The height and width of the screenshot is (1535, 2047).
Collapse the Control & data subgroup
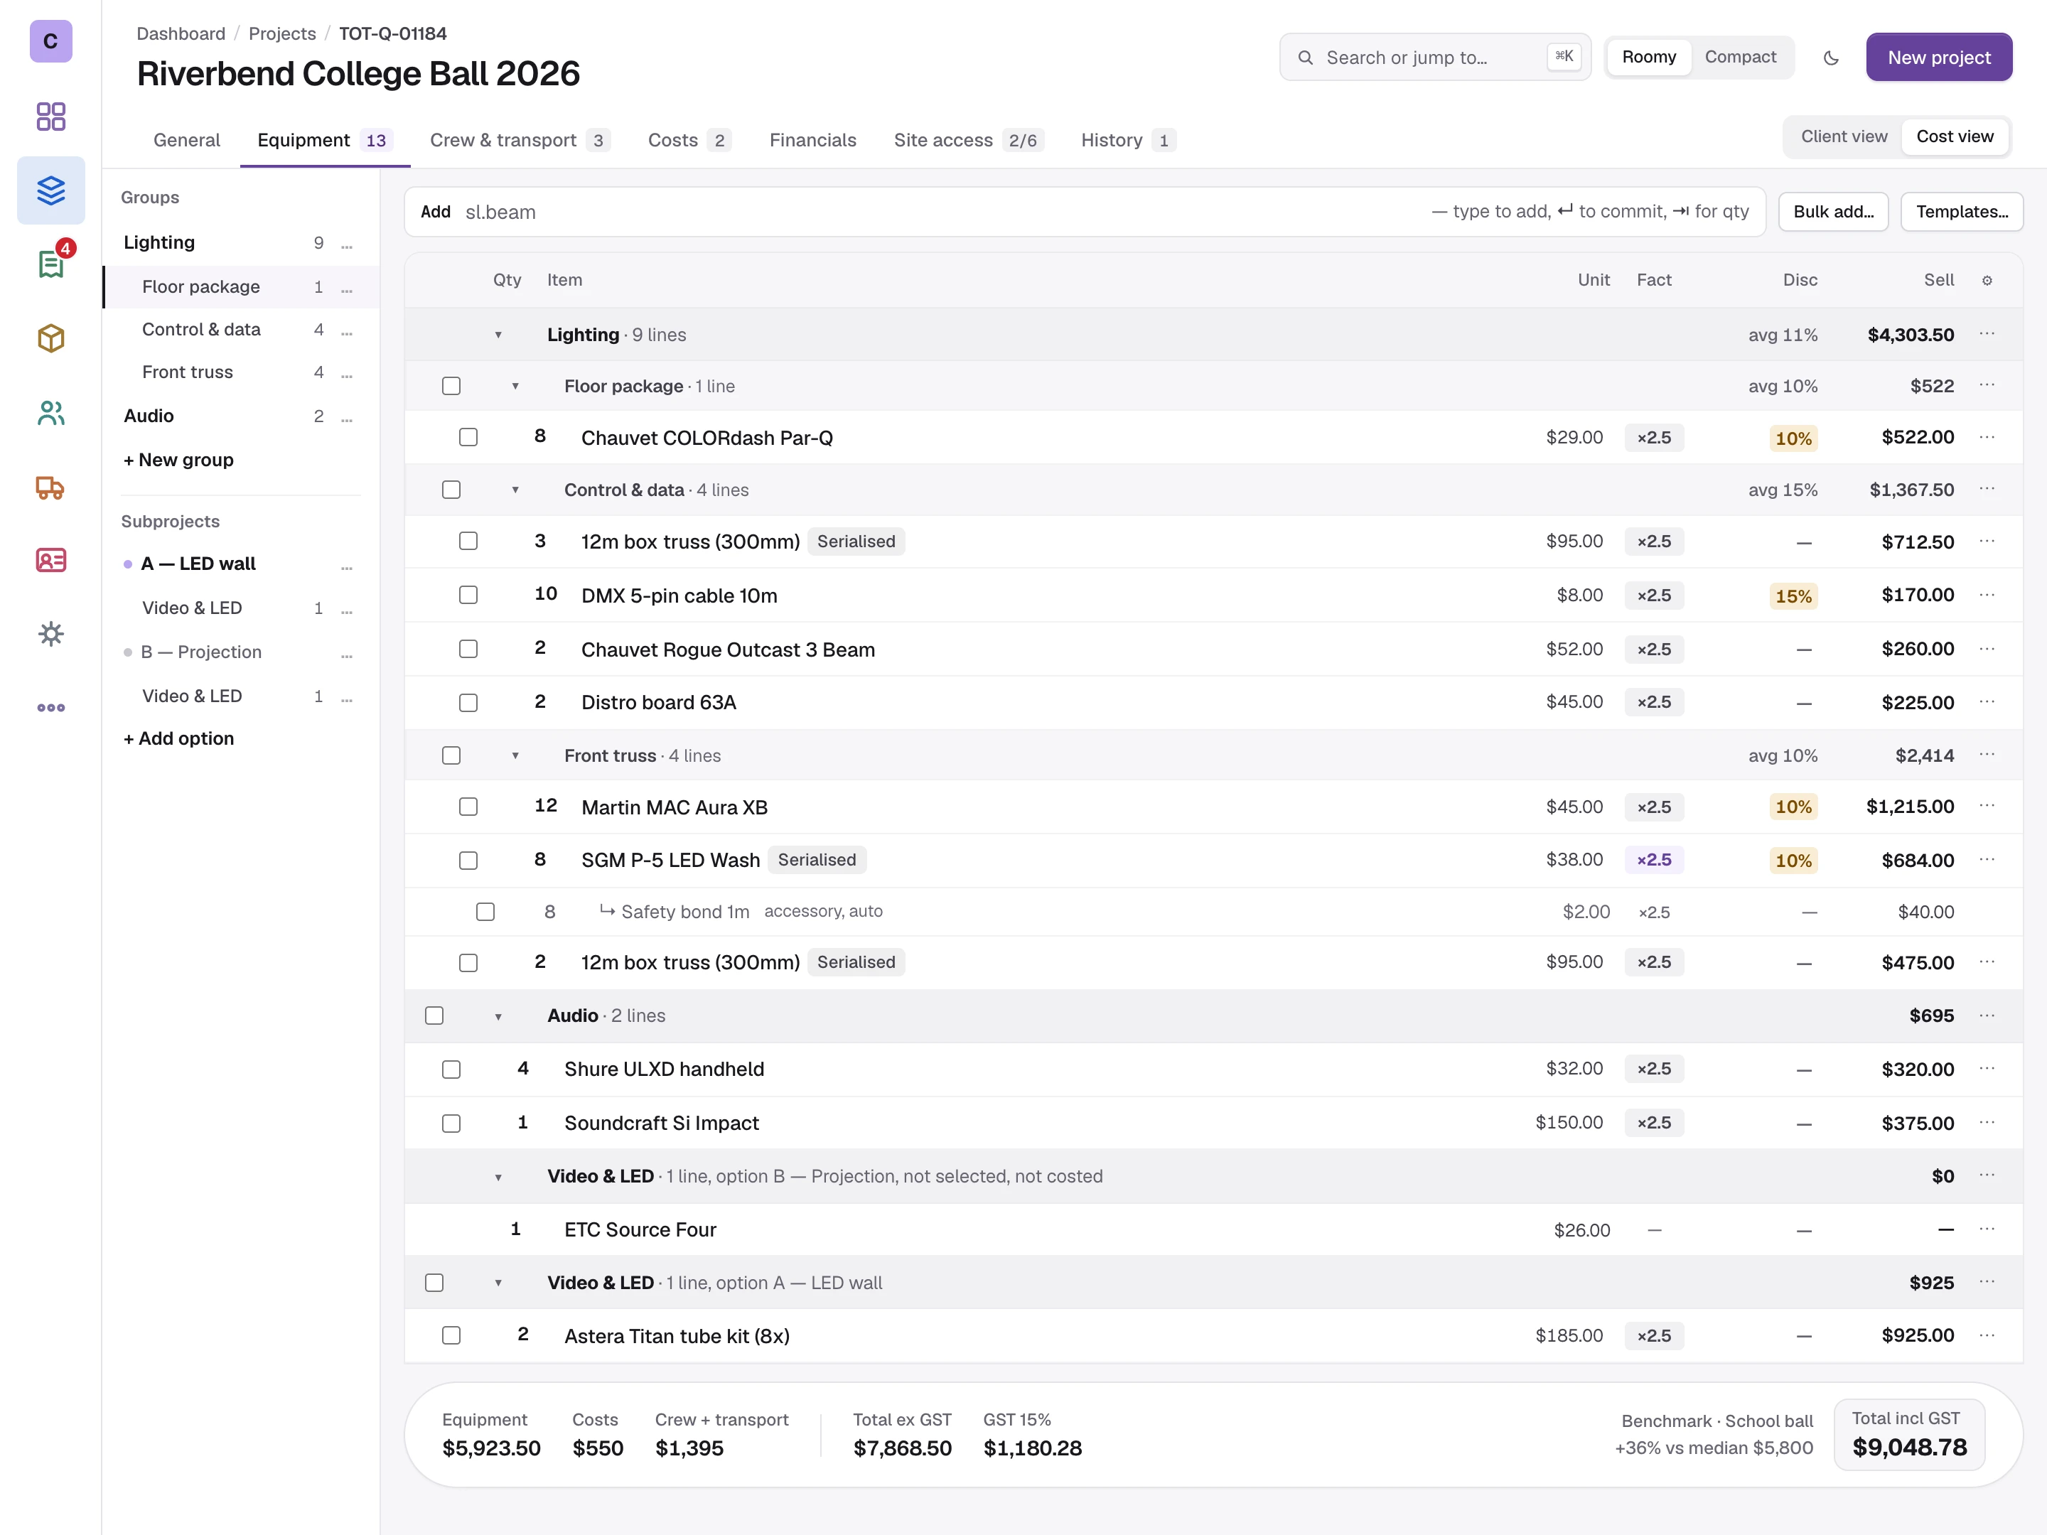coord(515,490)
